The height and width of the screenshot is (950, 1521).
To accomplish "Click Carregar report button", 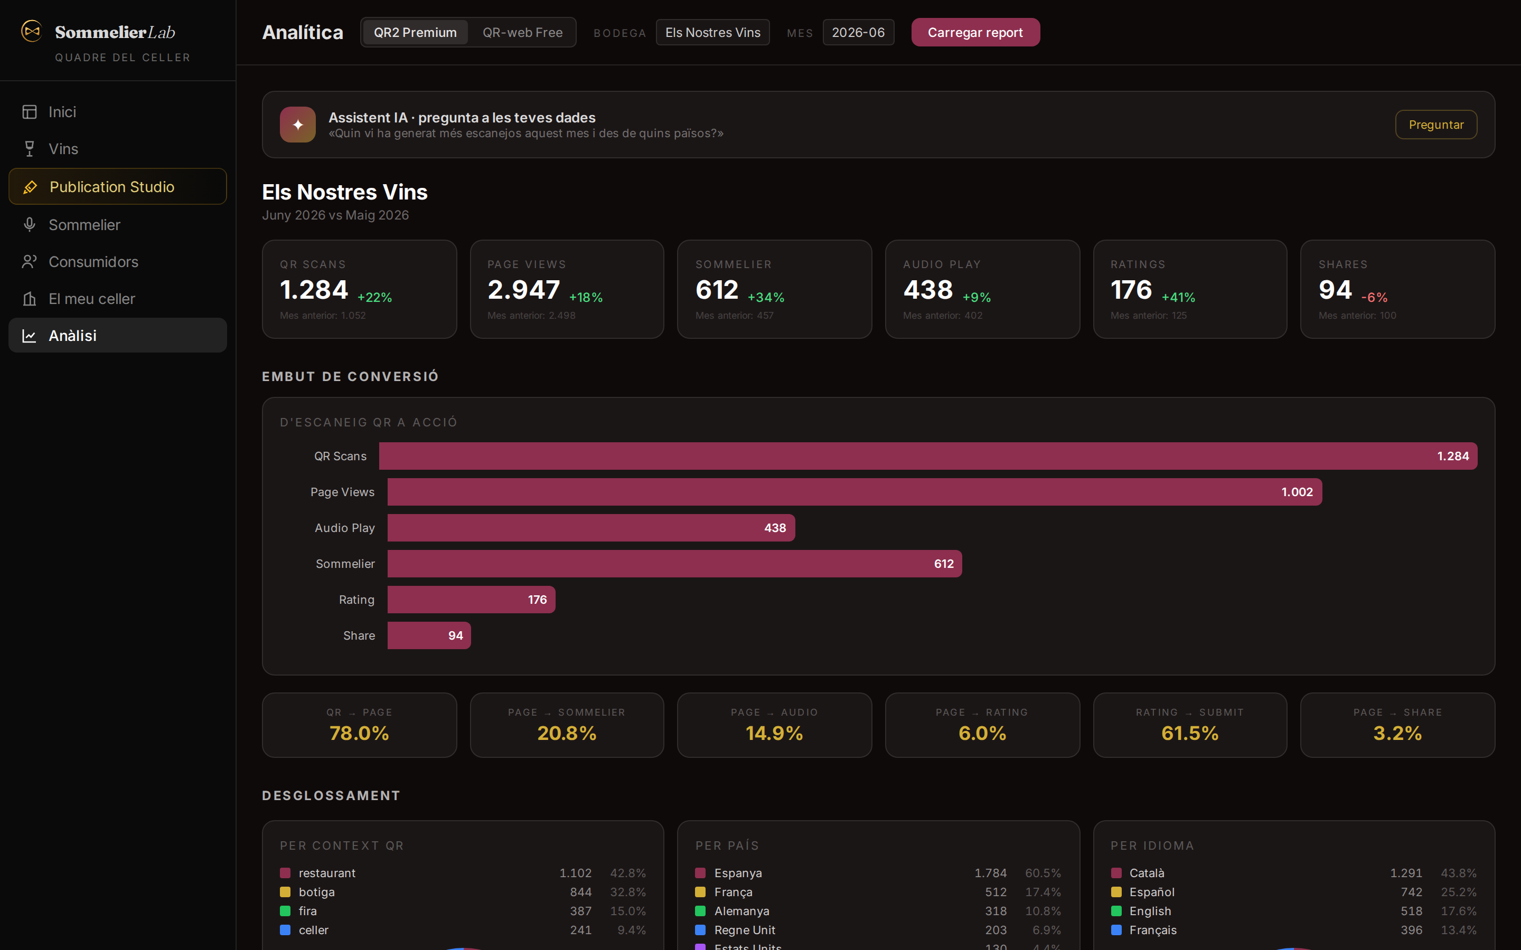I will [975, 32].
